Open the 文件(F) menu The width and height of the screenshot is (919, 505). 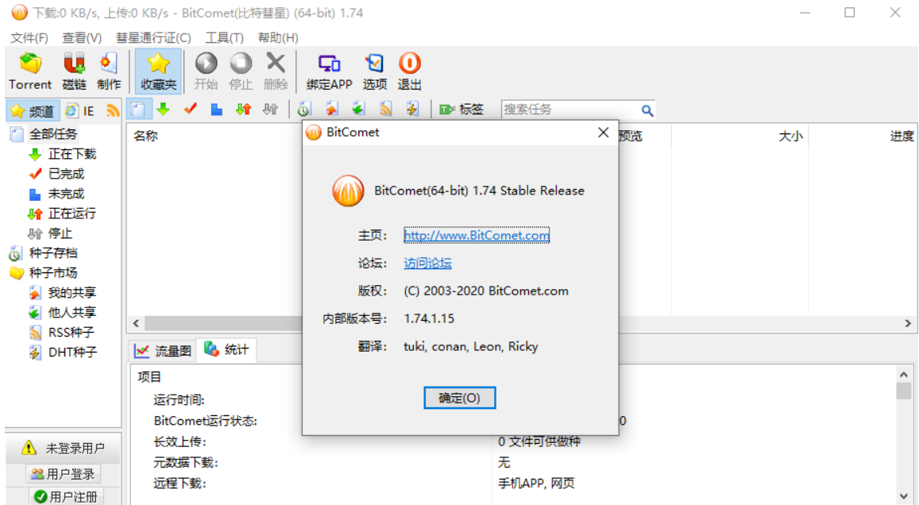pos(29,38)
